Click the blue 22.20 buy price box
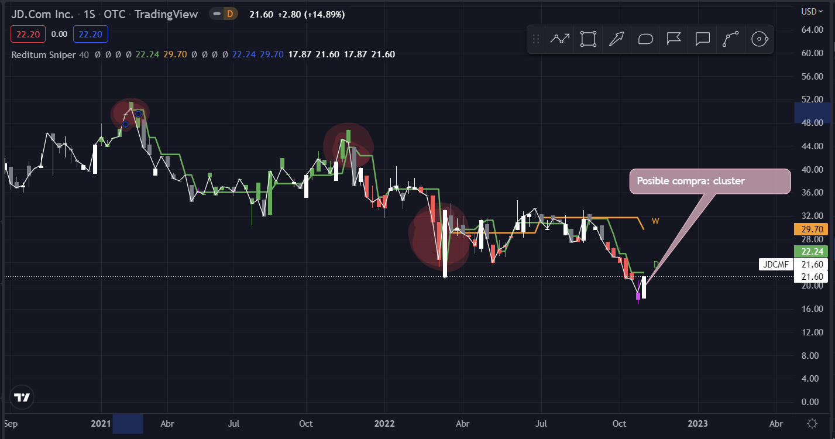835x439 pixels. point(91,35)
